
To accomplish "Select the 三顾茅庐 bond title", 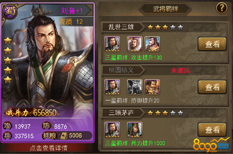I will (x=121, y=113).
